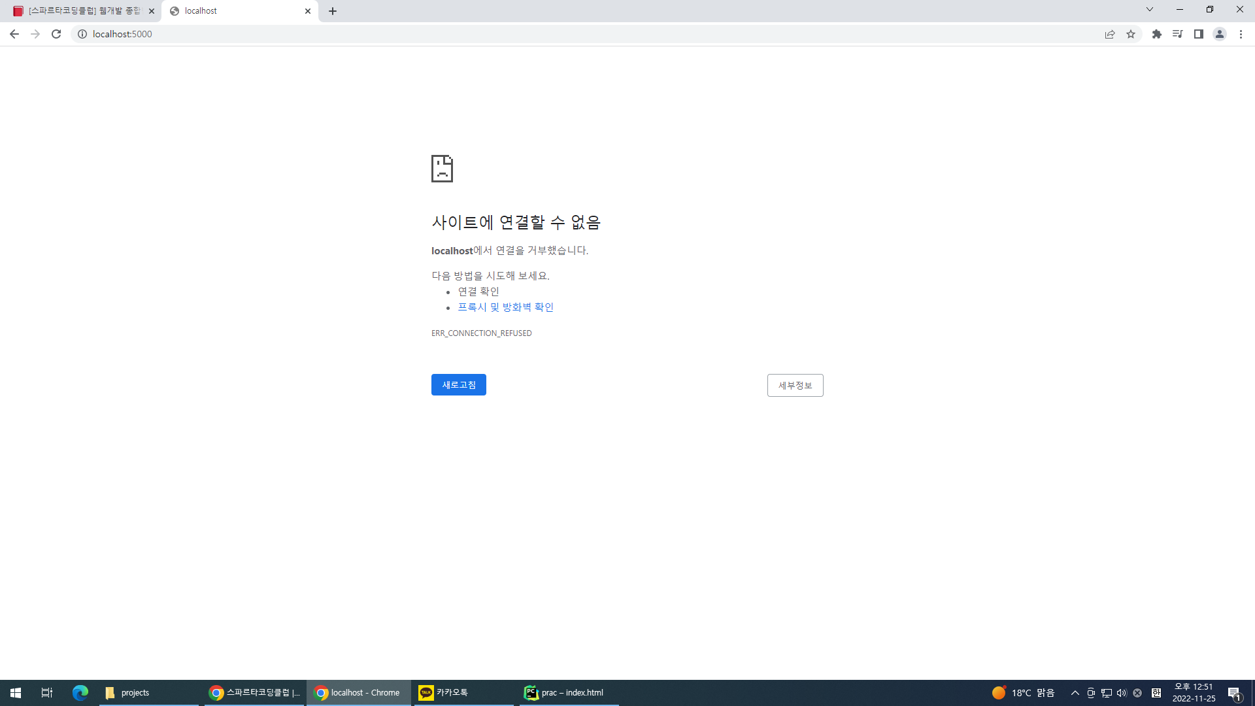
Task: Open volume speaker tray icon
Action: click(1122, 693)
